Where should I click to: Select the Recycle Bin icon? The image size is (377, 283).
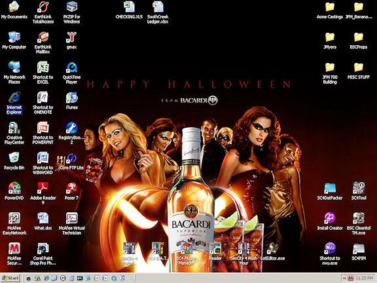tap(14, 161)
